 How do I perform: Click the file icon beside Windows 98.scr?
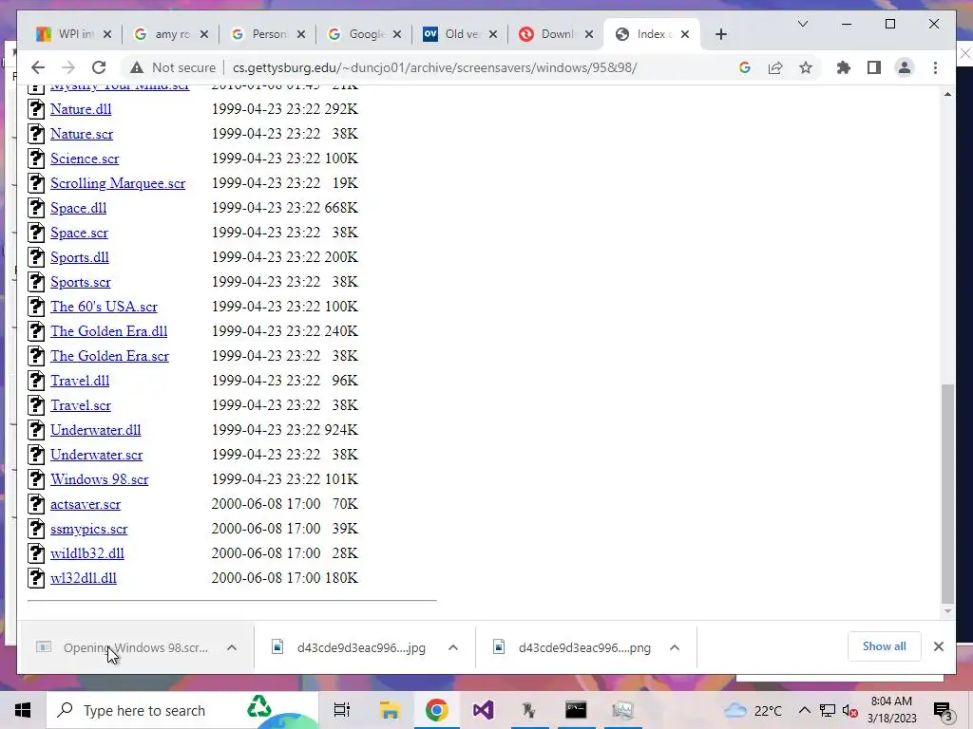(x=36, y=479)
